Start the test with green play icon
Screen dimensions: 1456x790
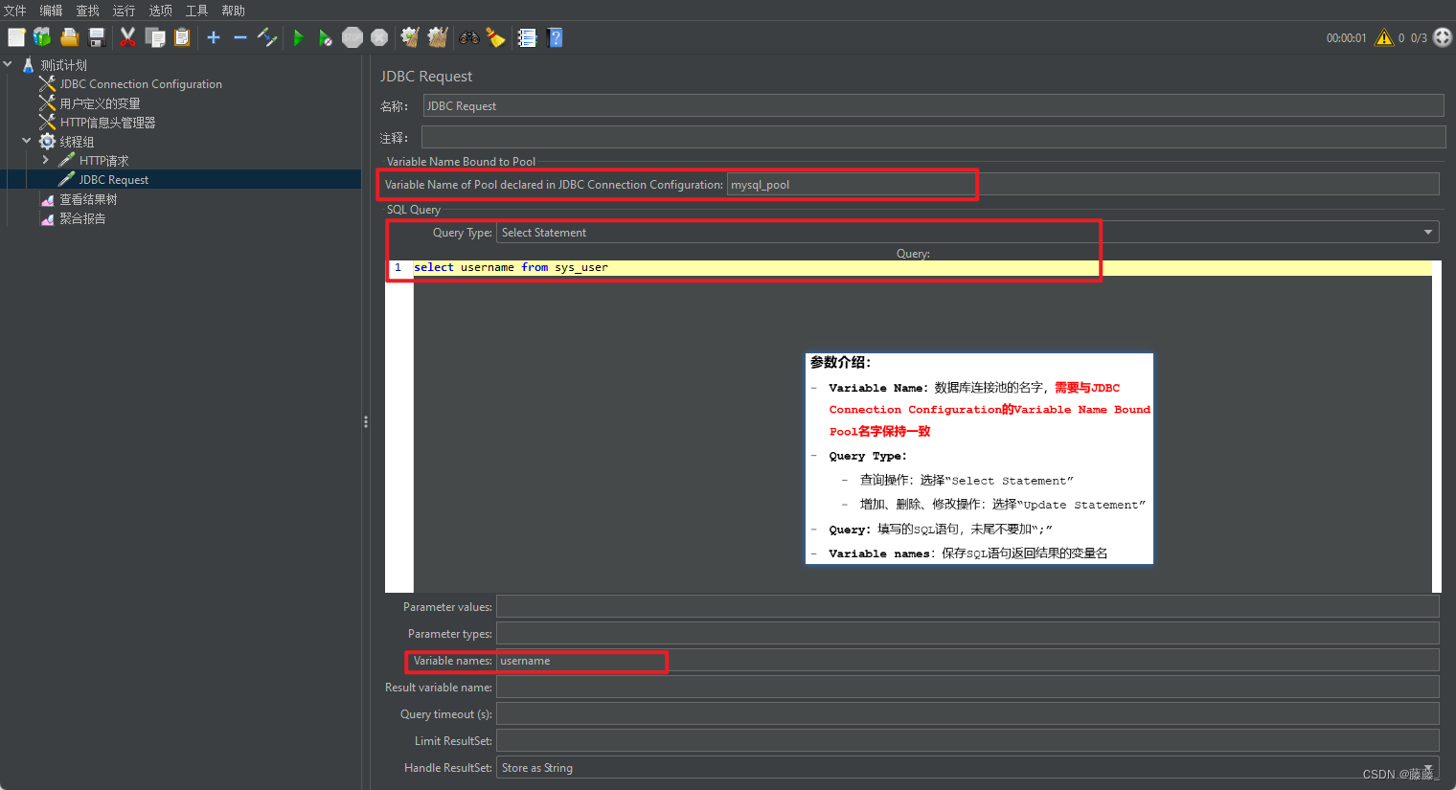point(299,37)
